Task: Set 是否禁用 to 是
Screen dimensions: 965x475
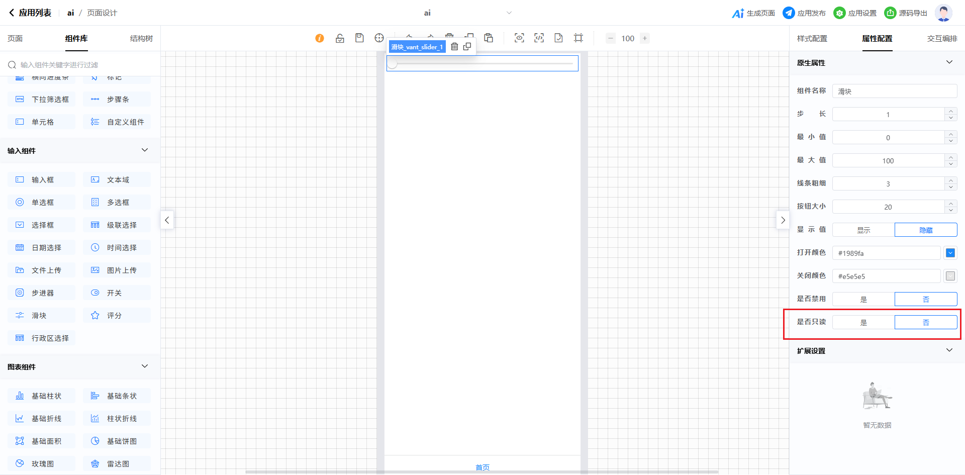Action: coord(863,299)
